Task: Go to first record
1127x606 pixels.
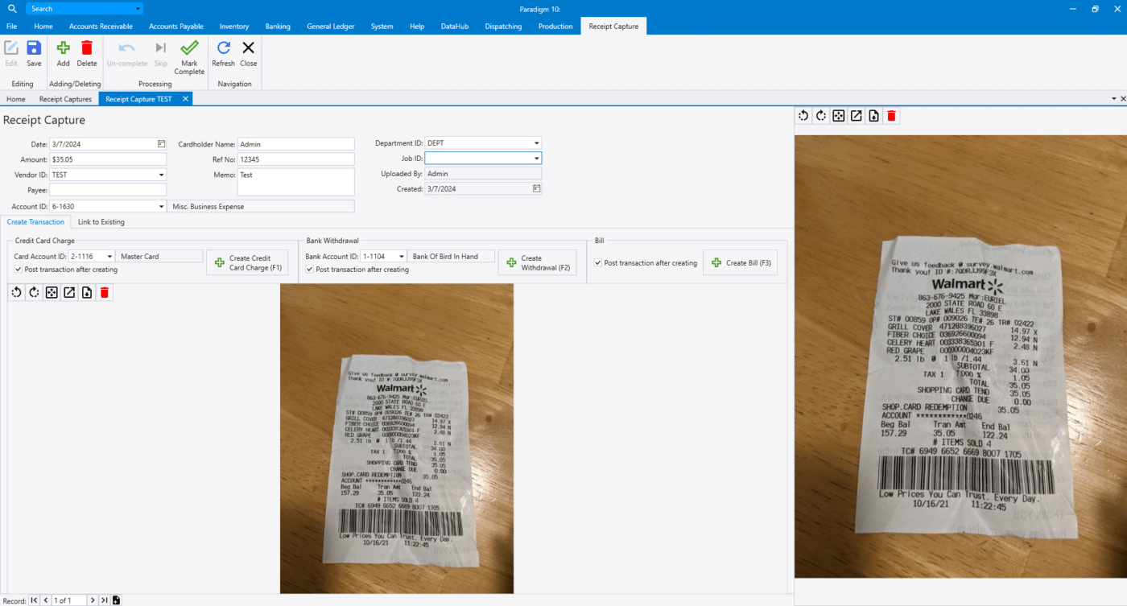Action: pos(34,600)
